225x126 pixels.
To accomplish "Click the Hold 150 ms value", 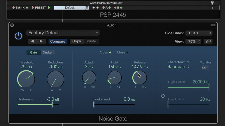I will [x=115, y=67].
